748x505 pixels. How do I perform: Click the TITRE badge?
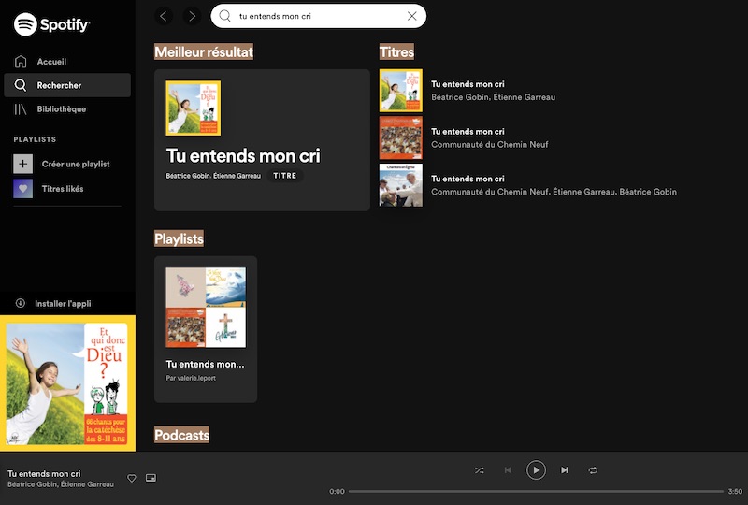pos(285,176)
